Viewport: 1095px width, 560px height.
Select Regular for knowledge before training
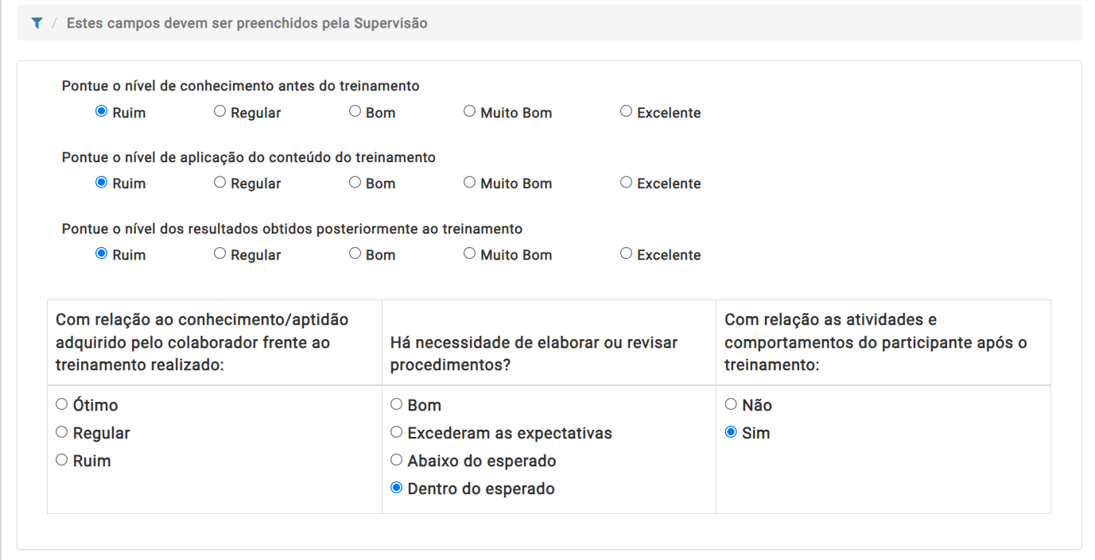coord(220,112)
